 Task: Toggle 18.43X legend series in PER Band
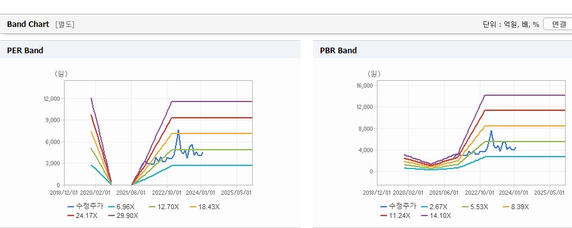tap(204, 207)
